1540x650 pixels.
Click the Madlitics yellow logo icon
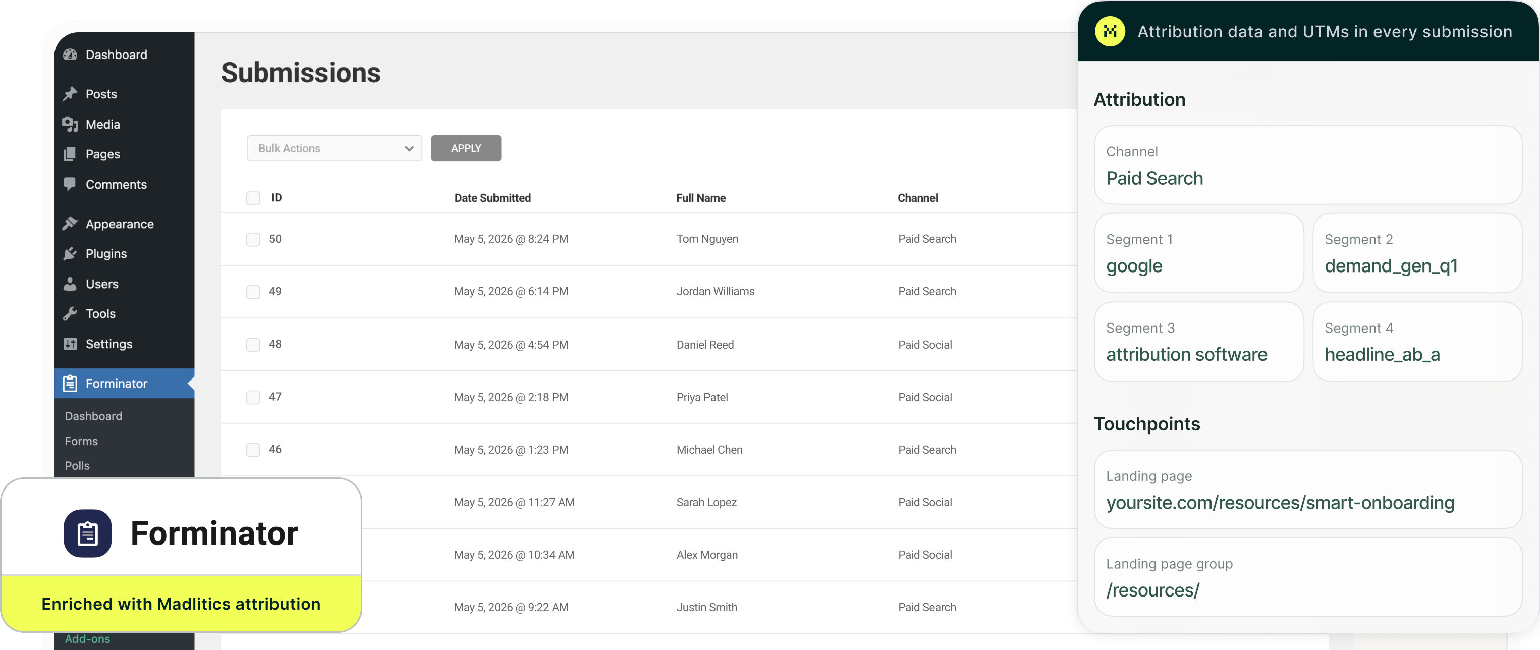[1110, 31]
